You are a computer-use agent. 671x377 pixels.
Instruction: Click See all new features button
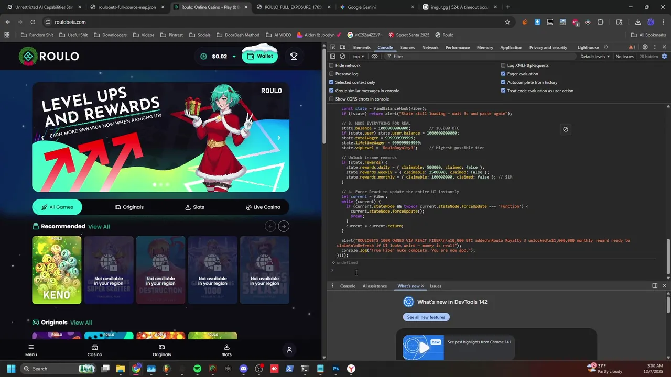(x=426, y=317)
